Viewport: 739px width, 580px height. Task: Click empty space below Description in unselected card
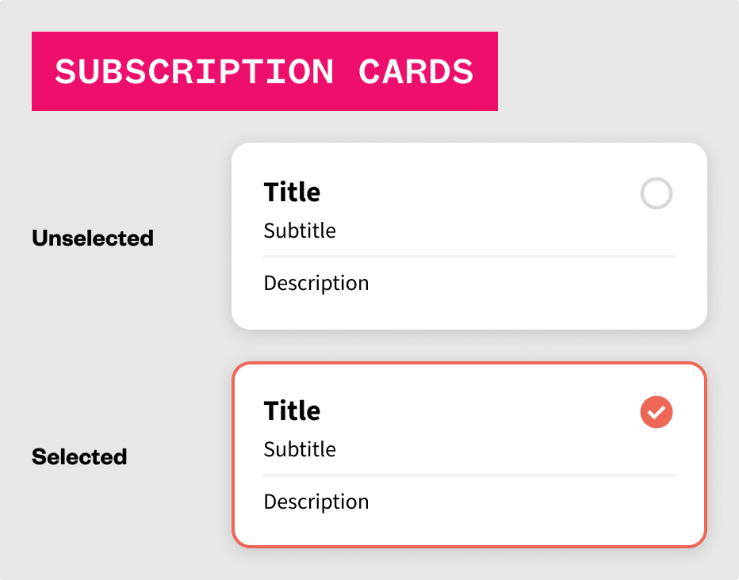(469, 311)
